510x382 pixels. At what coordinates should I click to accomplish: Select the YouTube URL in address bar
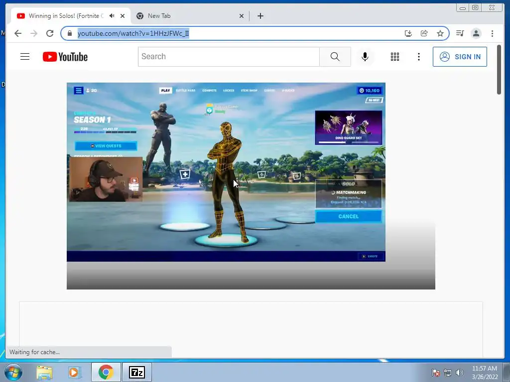(133, 33)
